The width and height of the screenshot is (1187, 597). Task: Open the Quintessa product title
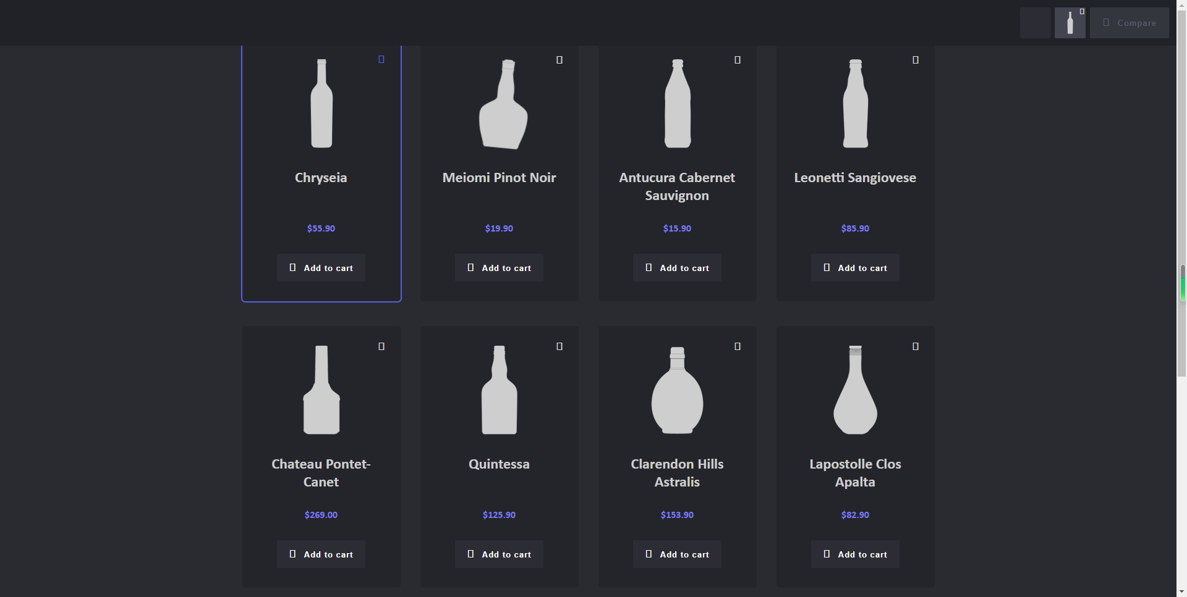coord(499,464)
